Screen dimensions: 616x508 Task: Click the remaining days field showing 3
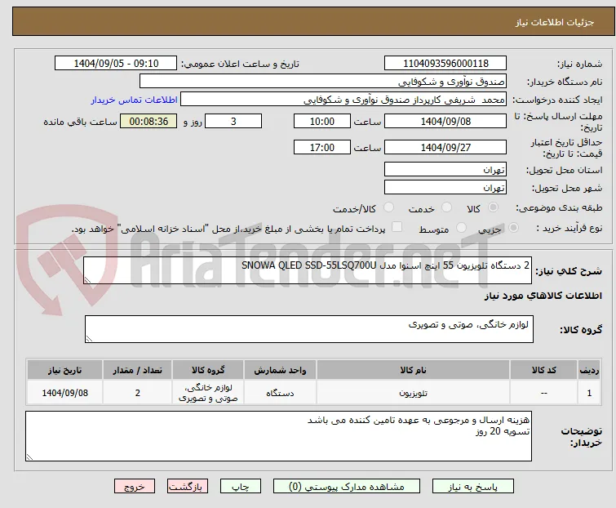point(233,121)
